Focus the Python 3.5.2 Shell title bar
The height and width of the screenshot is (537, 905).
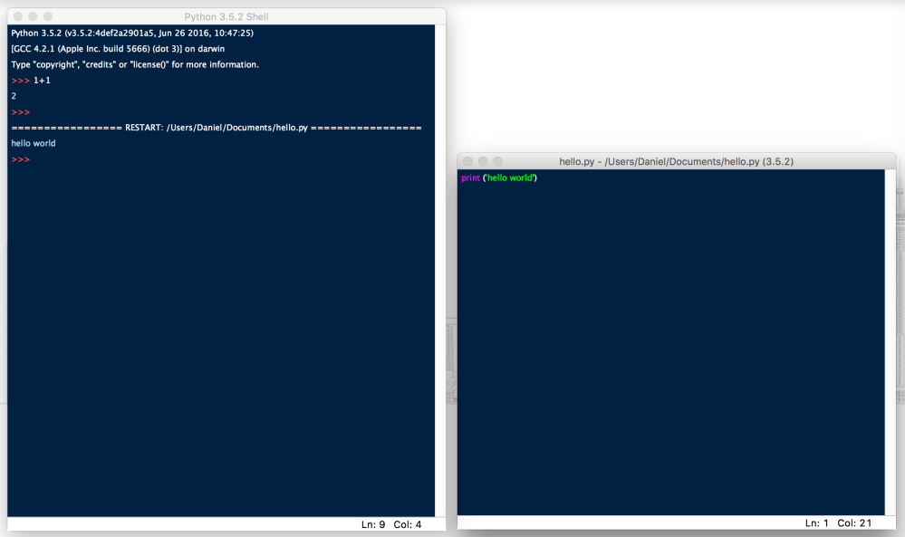click(226, 16)
